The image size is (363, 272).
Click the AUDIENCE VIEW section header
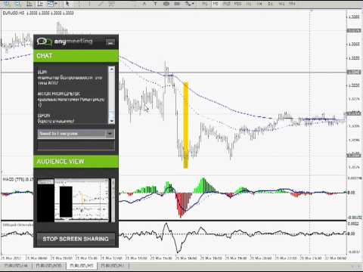click(x=76, y=162)
